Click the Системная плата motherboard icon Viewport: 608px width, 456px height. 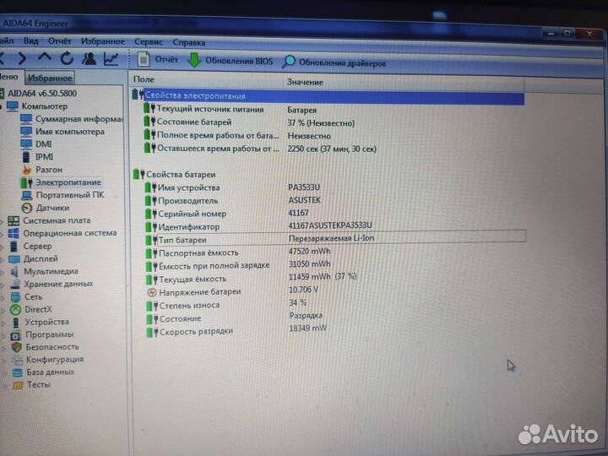pyautogui.click(x=14, y=220)
